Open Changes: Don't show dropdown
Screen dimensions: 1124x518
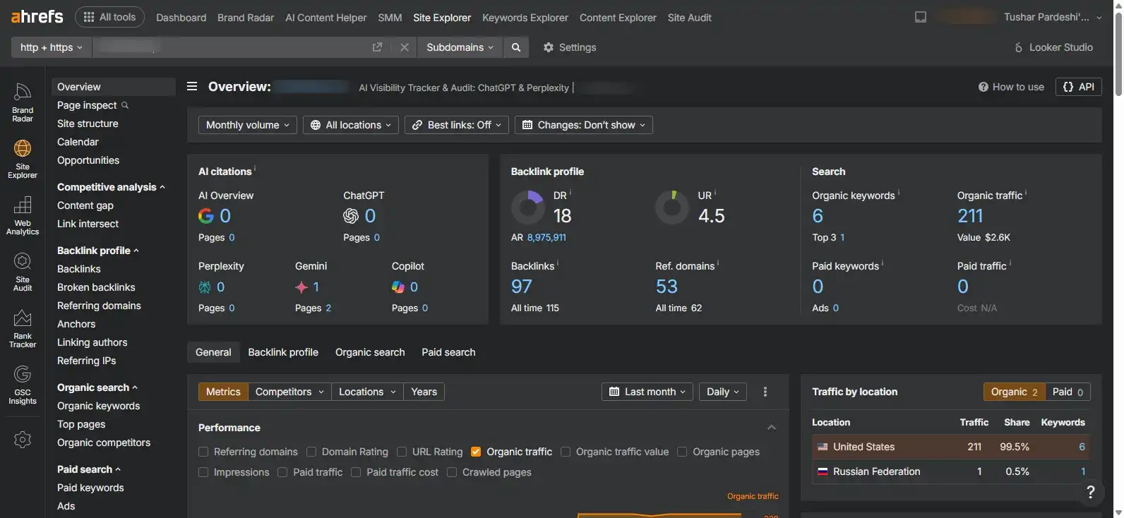(x=584, y=125)
